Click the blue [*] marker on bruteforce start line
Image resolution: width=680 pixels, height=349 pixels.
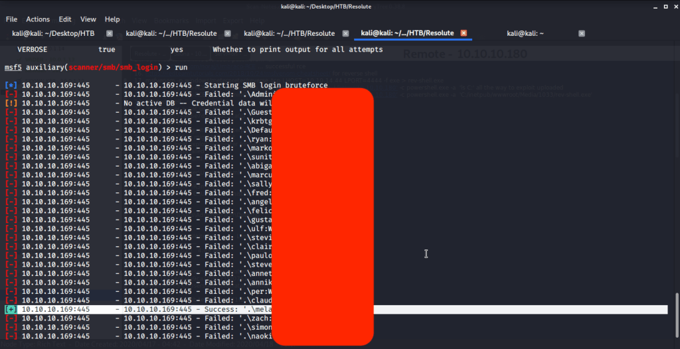pos(11,86)
